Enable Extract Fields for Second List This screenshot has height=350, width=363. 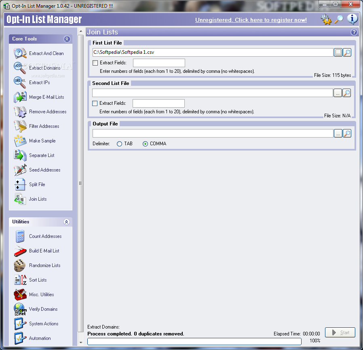click(x=95, y=103)
